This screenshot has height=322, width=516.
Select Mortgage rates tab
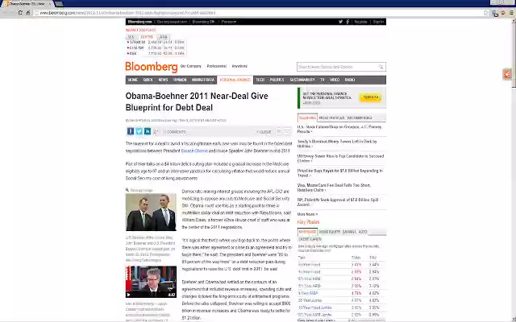[x=307, y=232]
